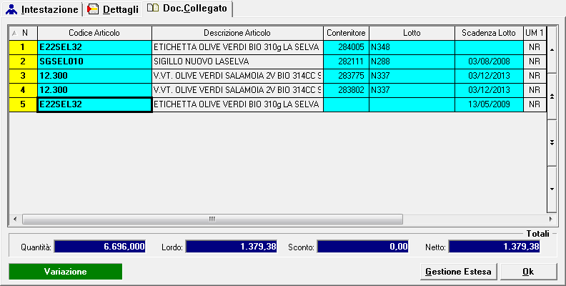
Task: Open the Intestazione tab
Action: point(42,9)
